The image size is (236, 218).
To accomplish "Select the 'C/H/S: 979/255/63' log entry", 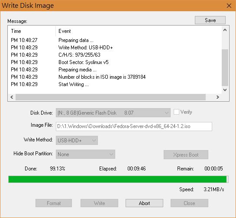I will (115, 55).
